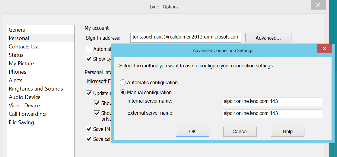Open Video Device settings
This screenshot has height=157, width=337.
coord(41,106)
